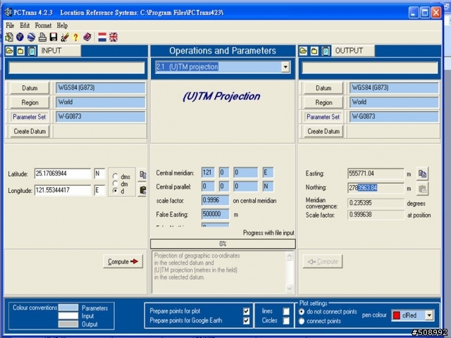Switch language with the Dutch flag icon
The height and width of the screenshot is (338, 451).
pos(102,37)
